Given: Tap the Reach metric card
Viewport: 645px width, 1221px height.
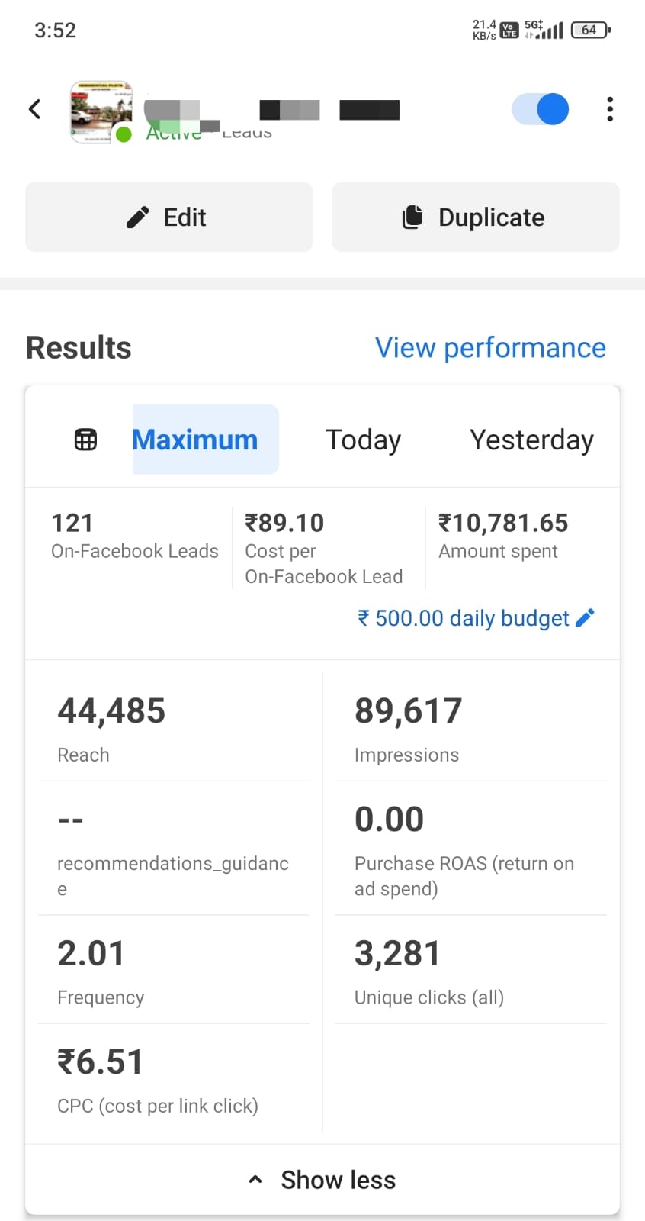Looking at the screenshot, I should [x=174, y=726].
